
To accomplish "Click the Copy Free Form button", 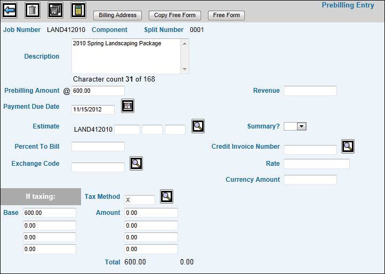I will [x=175, y=15].
